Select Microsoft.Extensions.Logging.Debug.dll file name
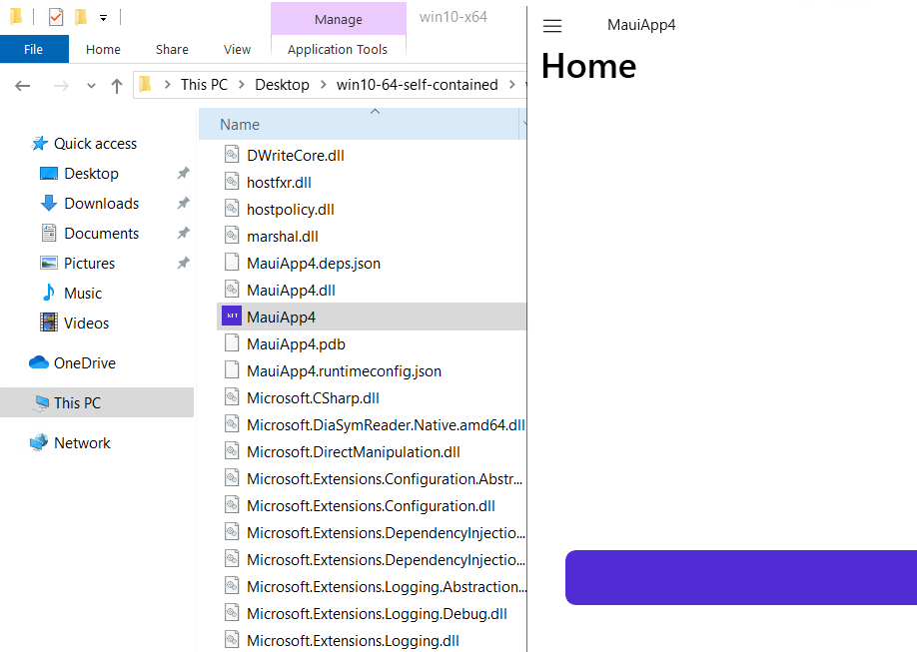Image resolution: width=917 pixels, height=652 pixels. click(377, 613)
